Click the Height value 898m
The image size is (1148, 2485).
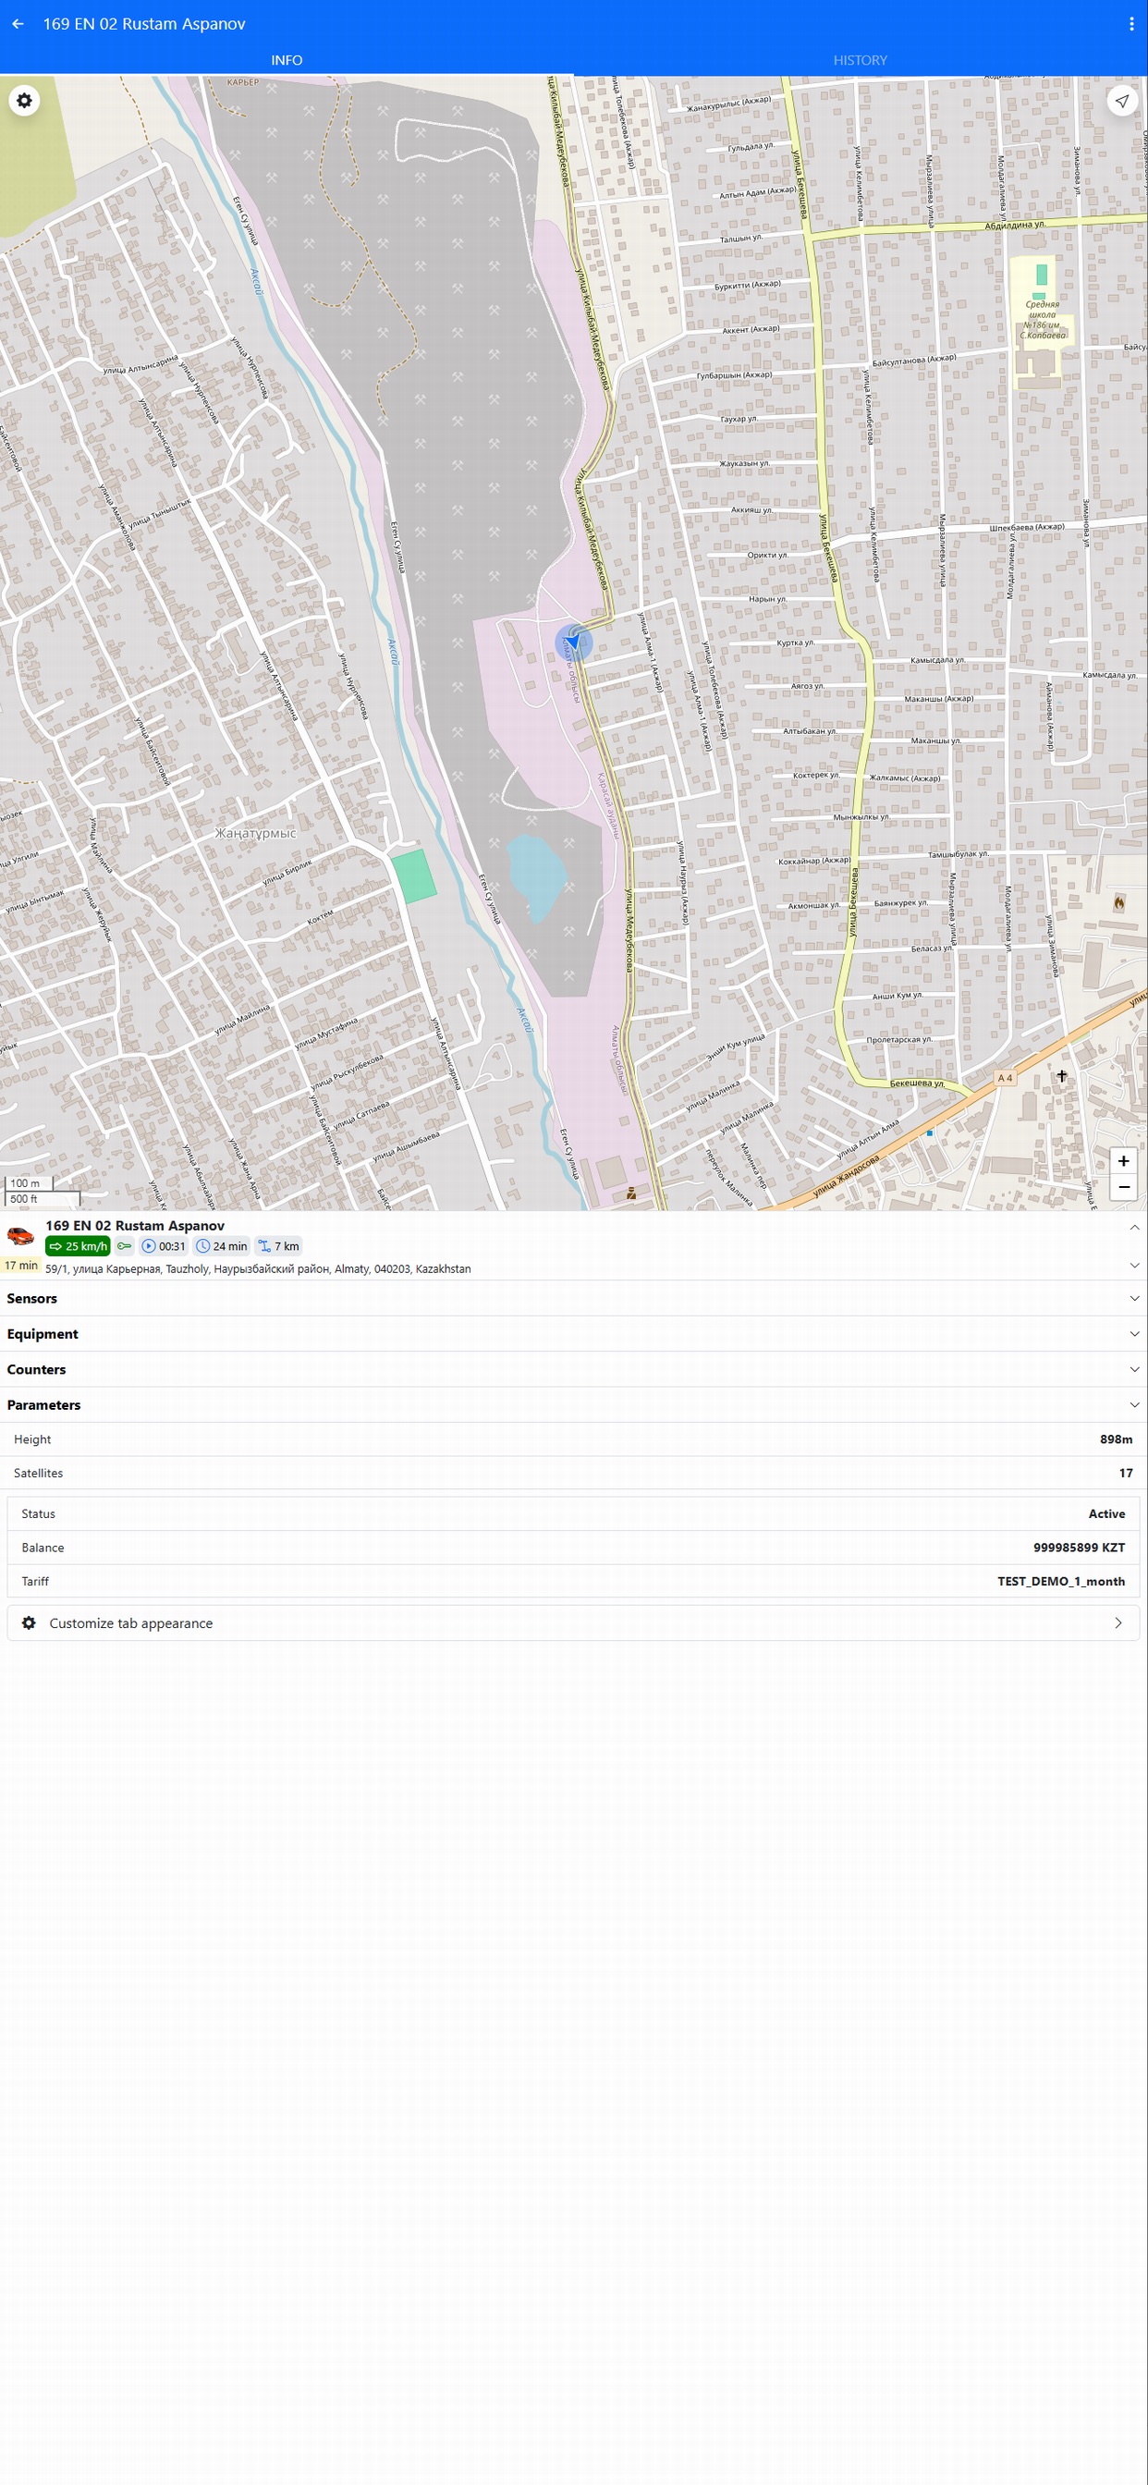pos(1117,1439)
